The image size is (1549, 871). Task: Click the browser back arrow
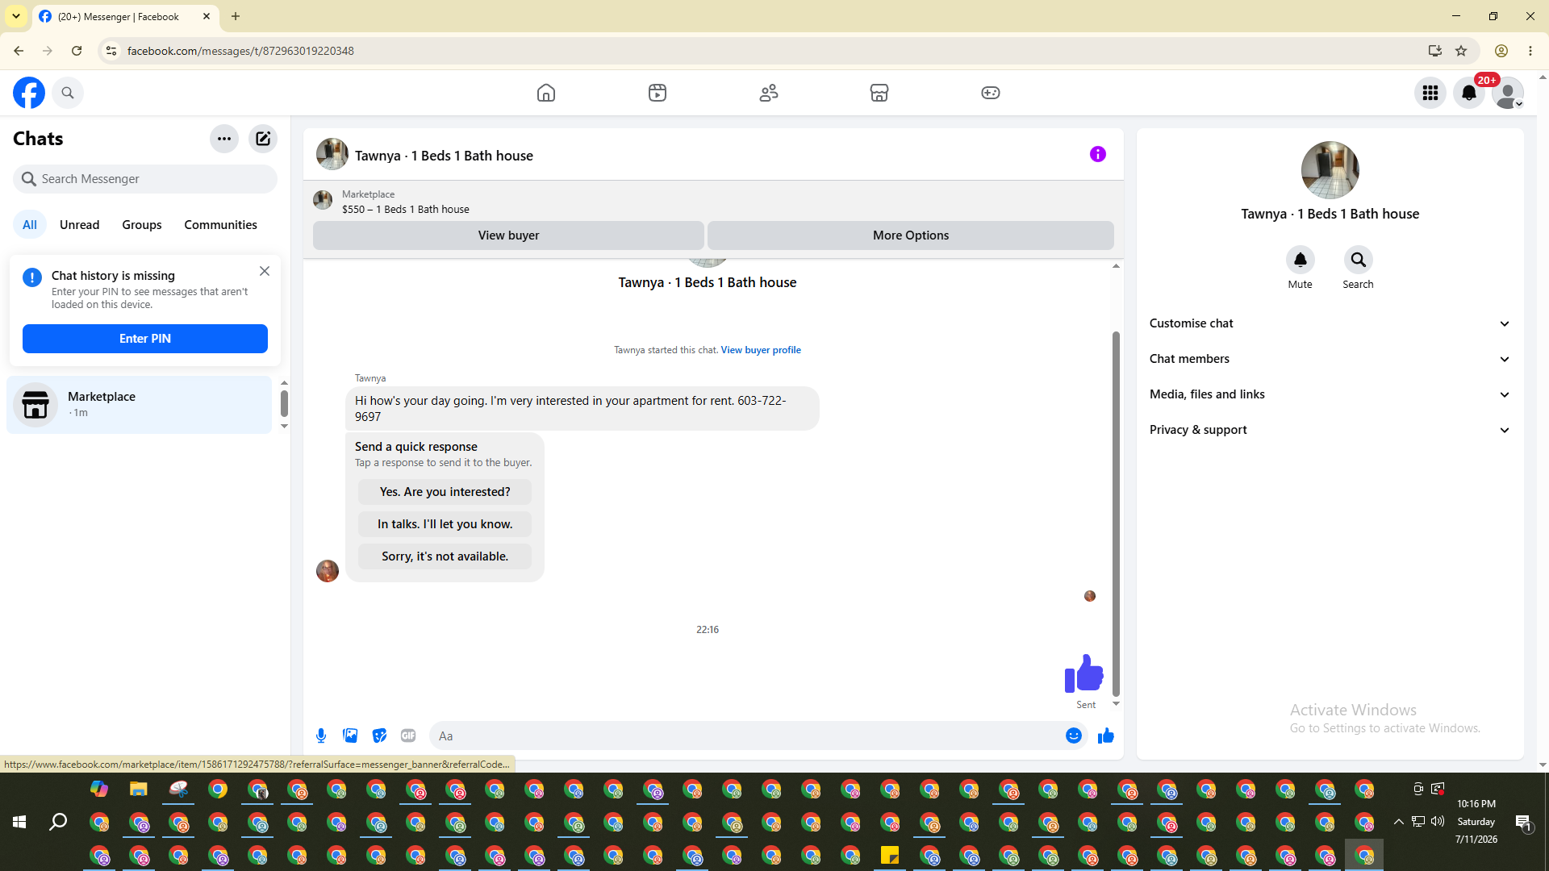coord(19,51)
